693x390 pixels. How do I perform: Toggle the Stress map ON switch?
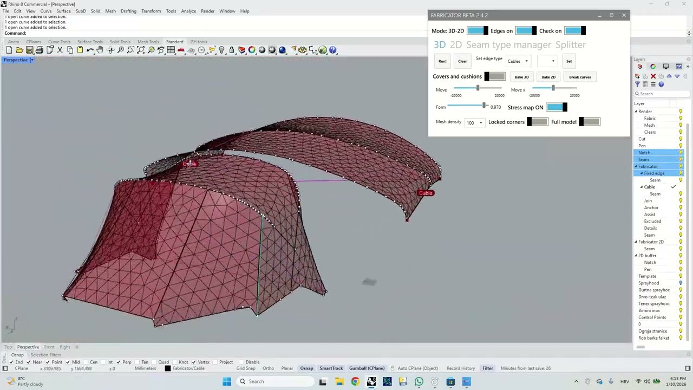557,107
